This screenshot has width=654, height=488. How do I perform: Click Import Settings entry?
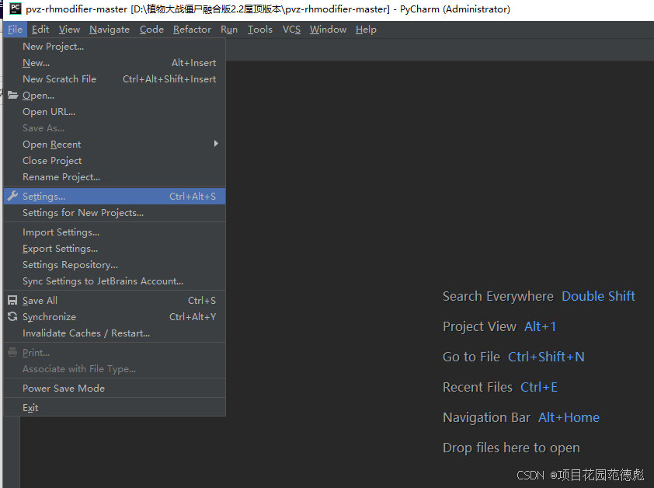click(61, 232)
